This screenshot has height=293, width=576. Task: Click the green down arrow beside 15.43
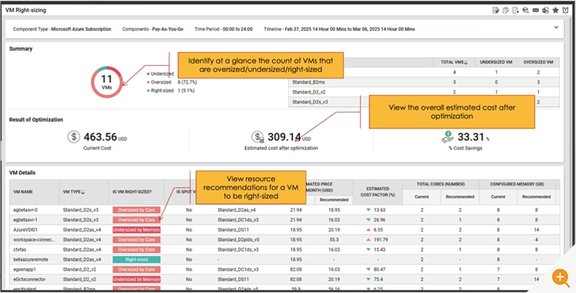pos(369,250)
